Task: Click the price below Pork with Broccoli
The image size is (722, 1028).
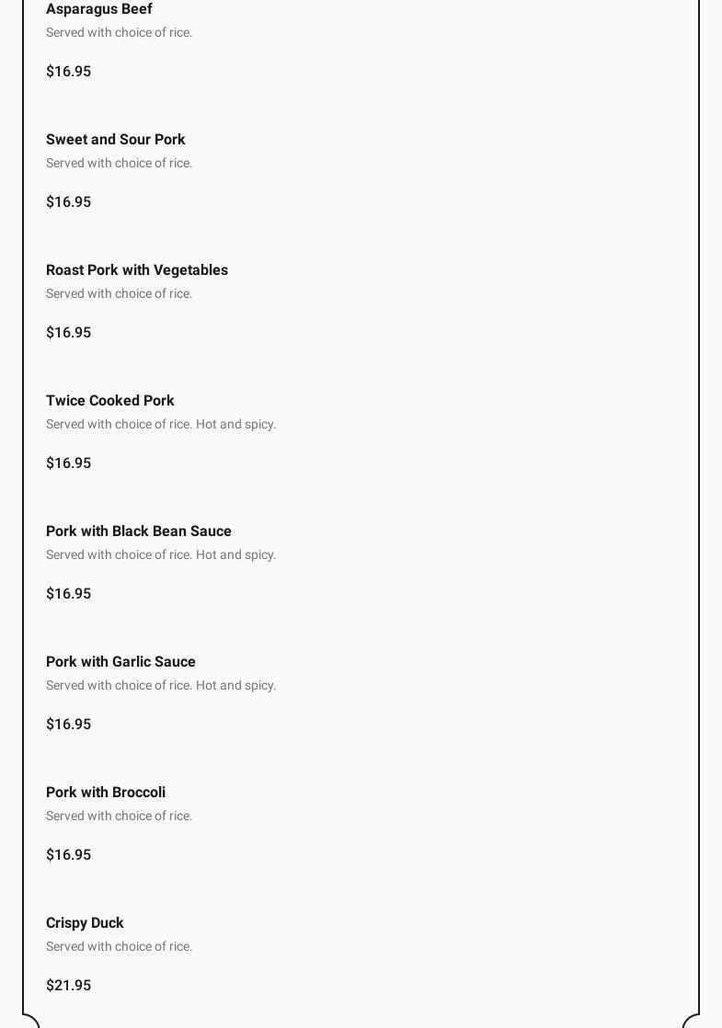Action: (x=69, y=855)
